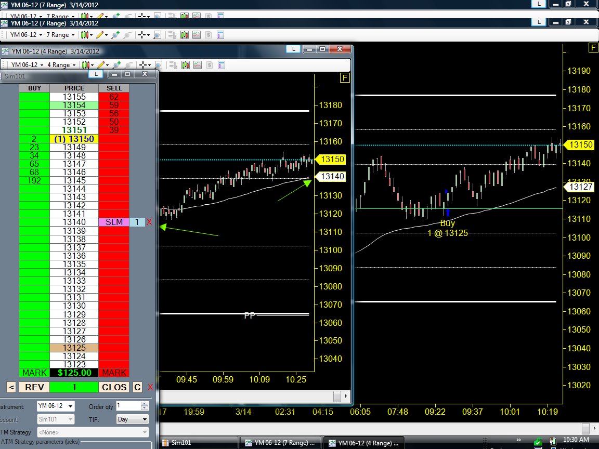Expand Instrument YM 06-12 dropdown in Sim101 panel

[70, 406]
